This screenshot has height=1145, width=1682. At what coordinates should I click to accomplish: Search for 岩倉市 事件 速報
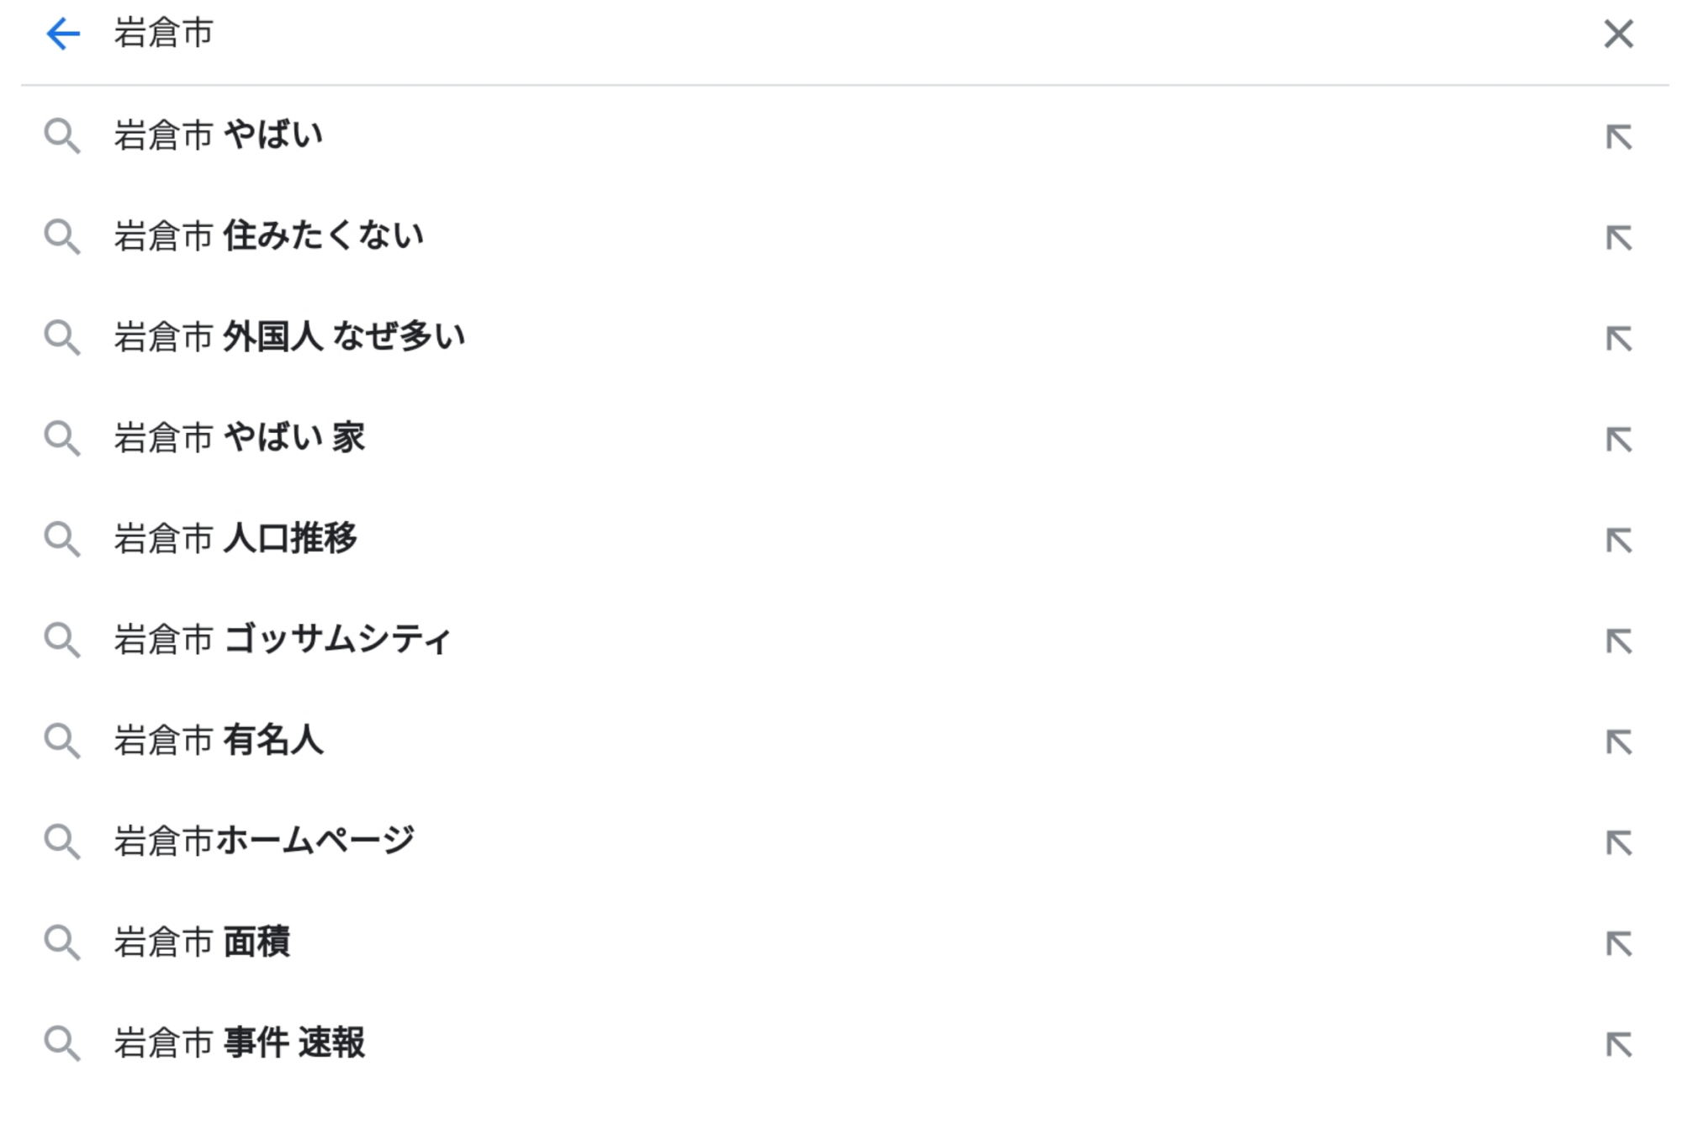pos(240,1043)
